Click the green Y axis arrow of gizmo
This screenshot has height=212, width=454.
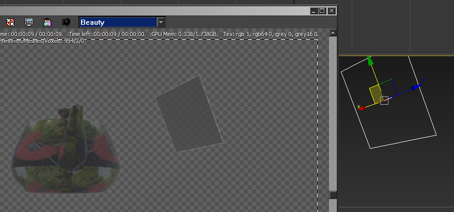pos(370,61)
